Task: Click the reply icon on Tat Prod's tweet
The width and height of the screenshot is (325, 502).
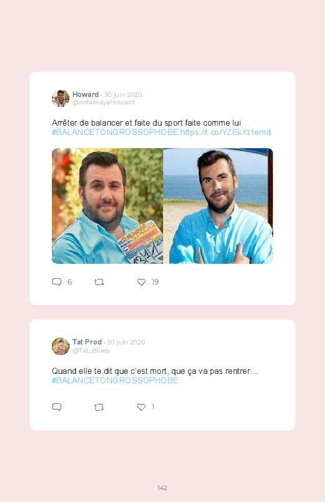Action: [x=57, y=407]
